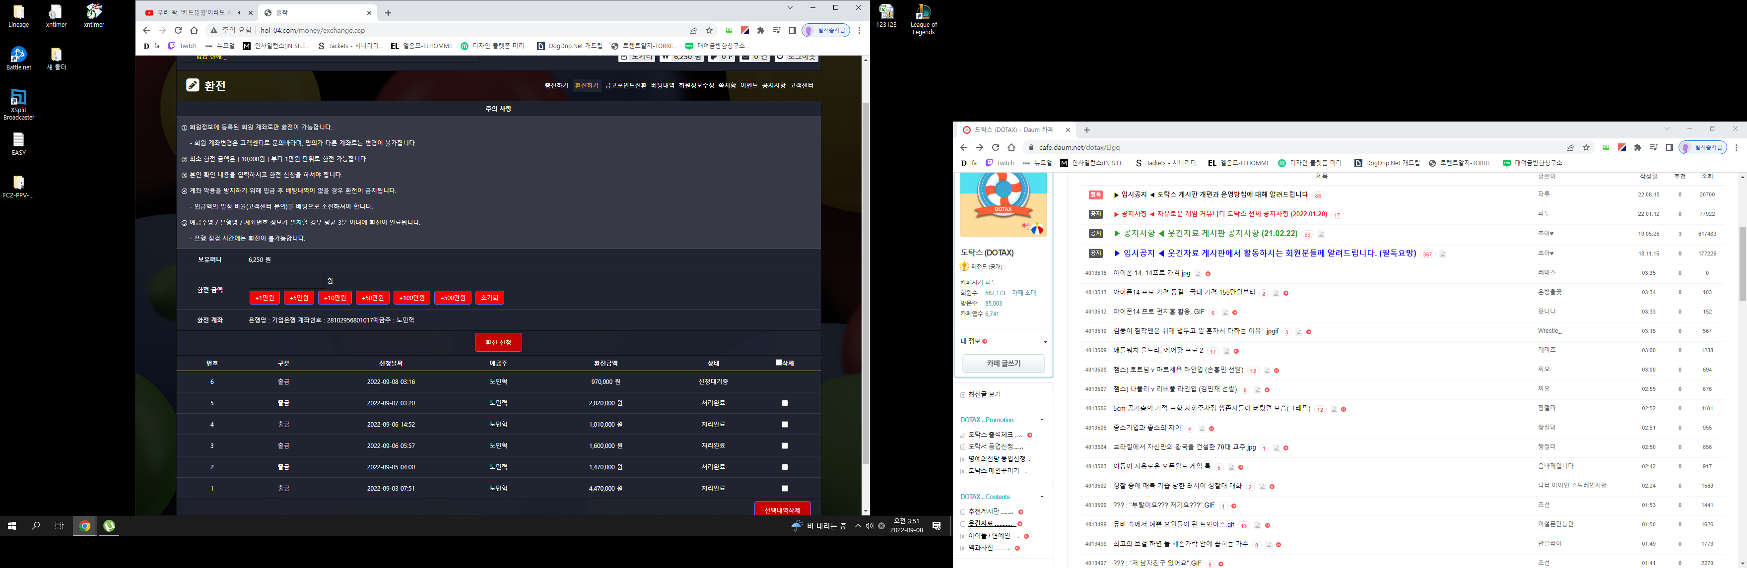Open the Task View button on the taskbar
This screenshot has width=1747, height=568.
tap(60, 526)
